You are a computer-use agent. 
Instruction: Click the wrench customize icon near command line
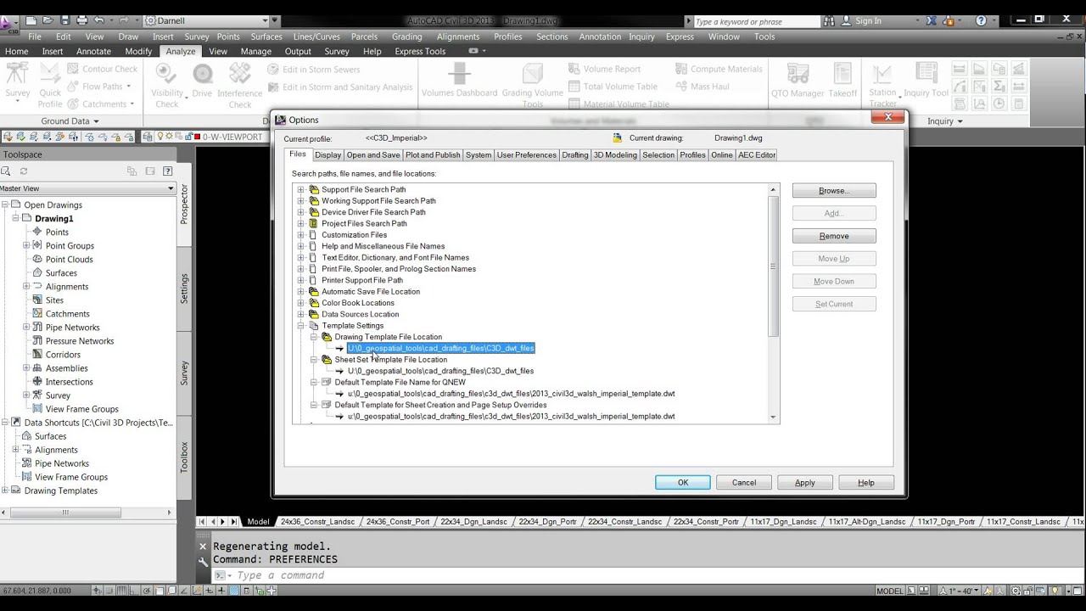pos(203,561)
